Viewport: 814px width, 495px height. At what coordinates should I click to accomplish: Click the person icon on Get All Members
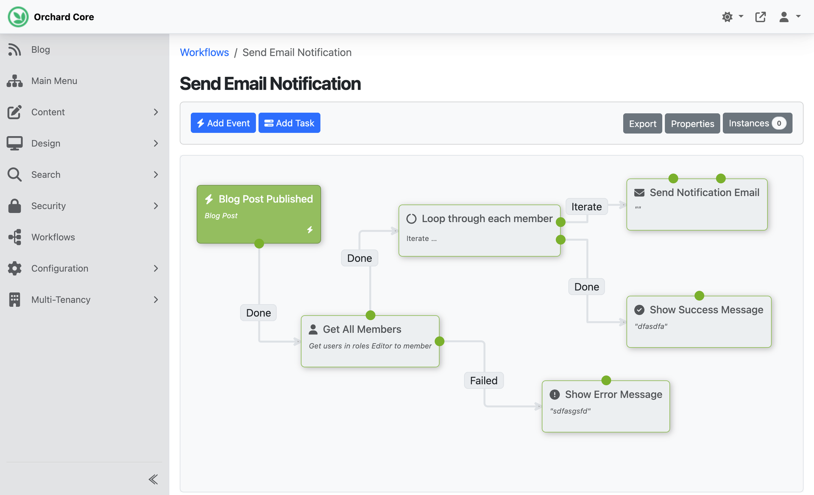313,329
